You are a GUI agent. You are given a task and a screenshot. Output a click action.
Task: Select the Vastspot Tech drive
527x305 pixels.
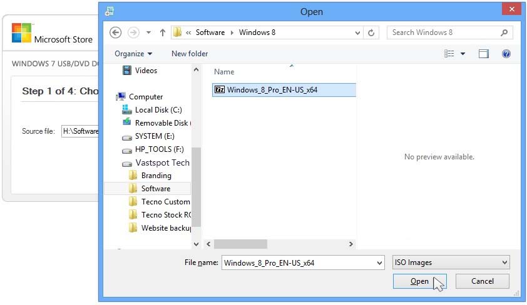(162, 162)
